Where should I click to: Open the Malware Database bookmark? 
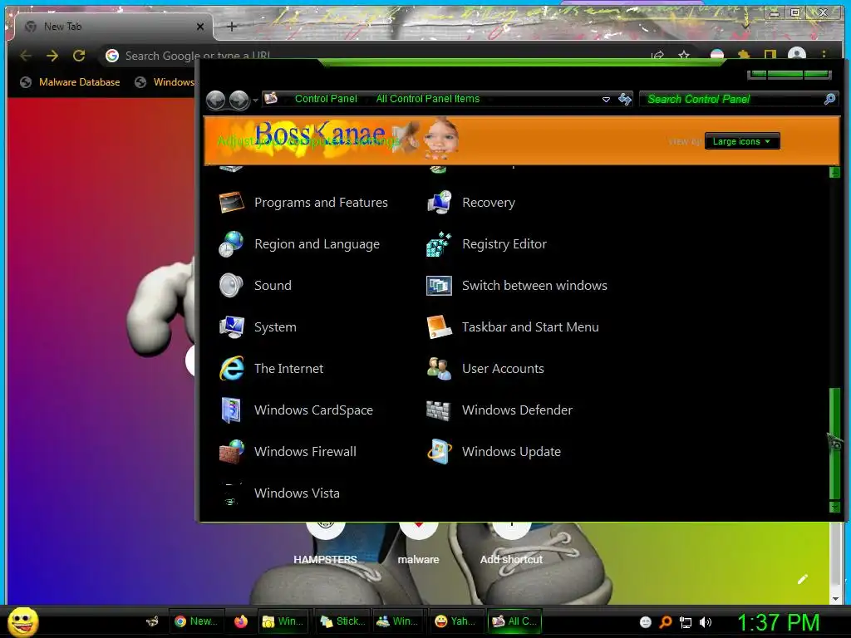(70, 82)
